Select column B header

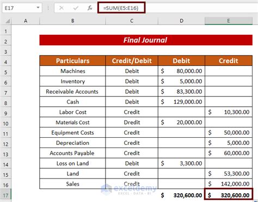point(72,21)
